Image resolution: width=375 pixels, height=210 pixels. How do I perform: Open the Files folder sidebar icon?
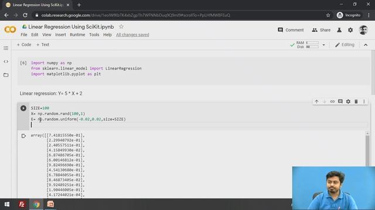click(6, 75)
